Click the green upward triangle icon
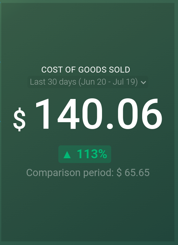This screenshot has height=245, width=178. (x=67, y=155)
